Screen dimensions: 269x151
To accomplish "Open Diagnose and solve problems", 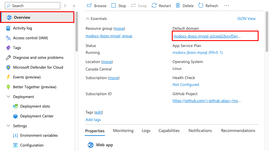I will point(38,58).
